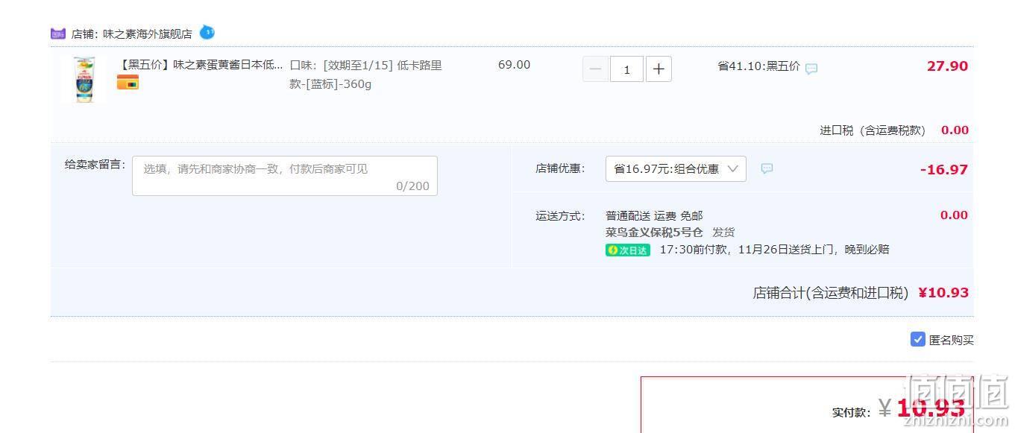
Task: Toggle the 匿名购买 checkbox
Action: [918, 339]
